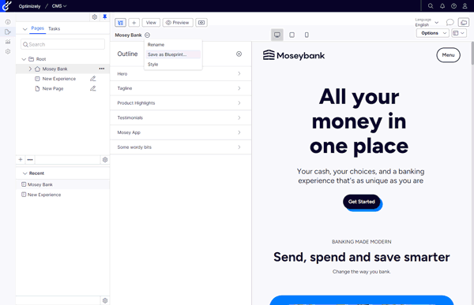Open Mosey Bank from Recent list
Viewport: 474px width, 305px height.
coord(62,184)
